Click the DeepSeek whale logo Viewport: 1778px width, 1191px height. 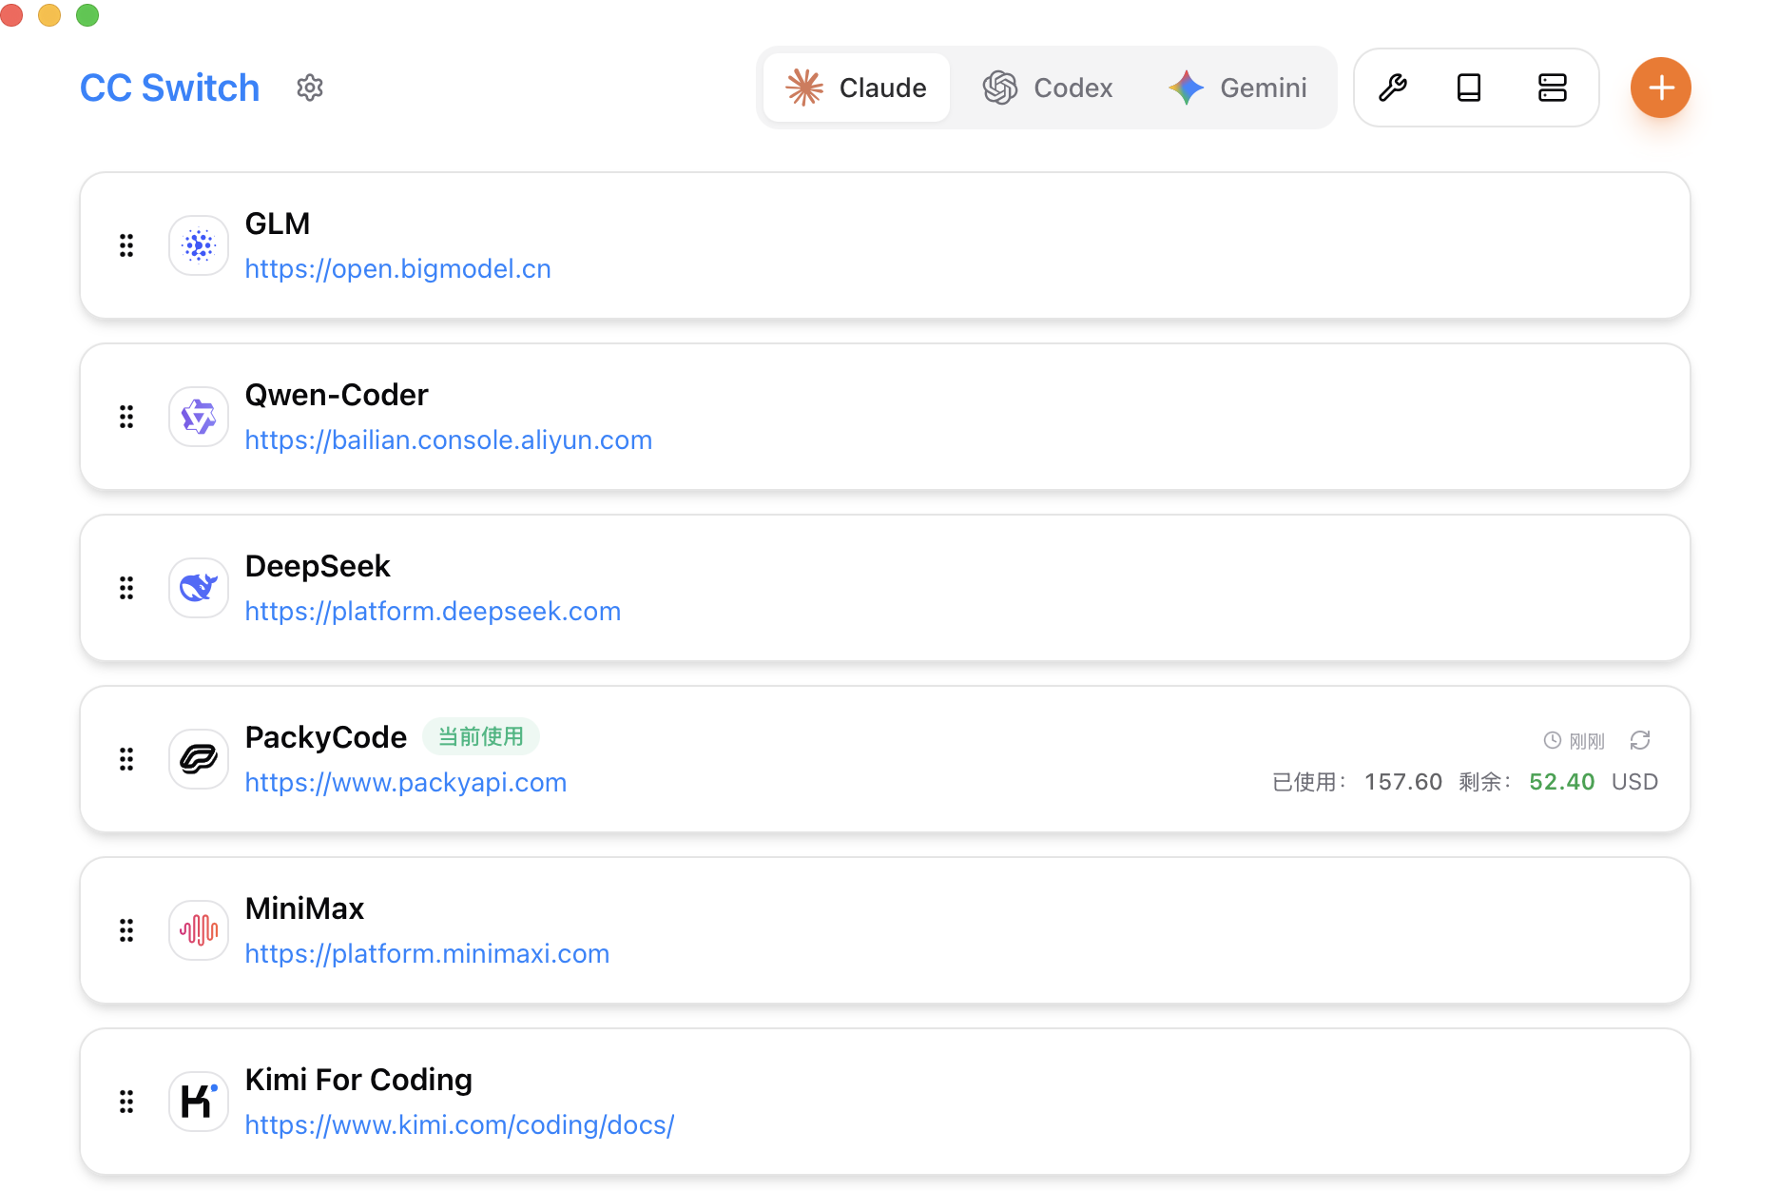coord(198,588)
